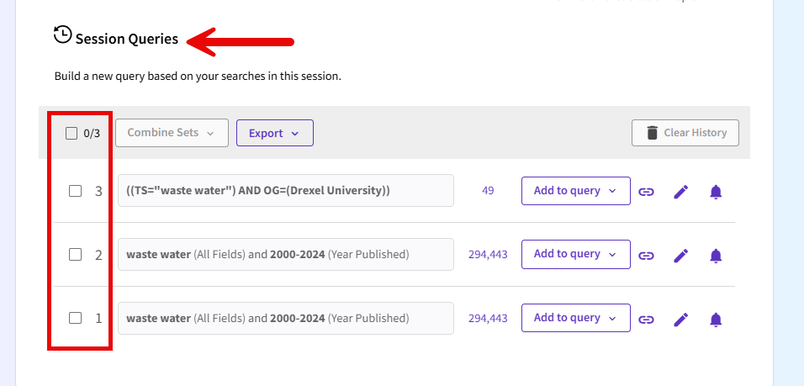This screenshot has width=804, height=386.
Task: Copy query link for set 1
Action: (646, 319)
